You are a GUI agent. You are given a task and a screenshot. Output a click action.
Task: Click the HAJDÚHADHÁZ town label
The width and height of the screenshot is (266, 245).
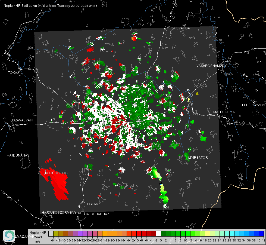click(97, 214)
